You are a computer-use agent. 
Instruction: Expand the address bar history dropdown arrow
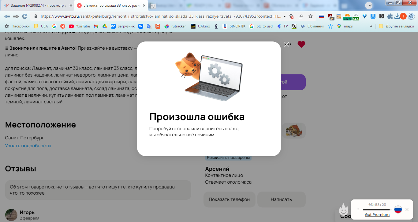click(285, 16)
